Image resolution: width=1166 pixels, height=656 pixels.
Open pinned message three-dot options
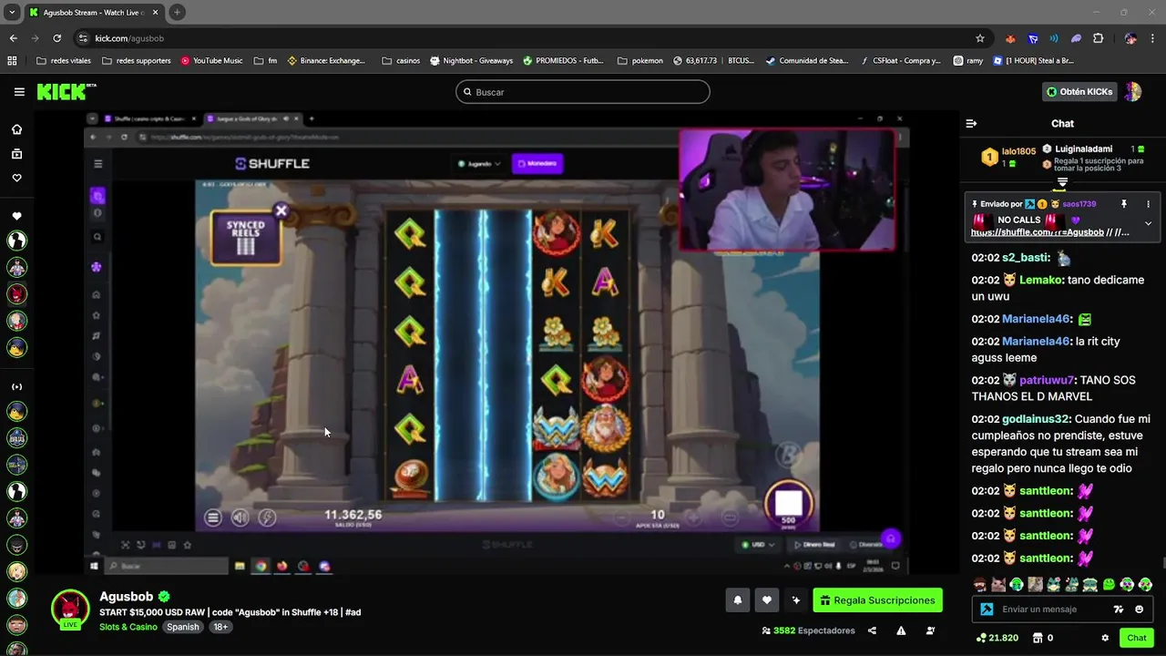pos(1148,204)
